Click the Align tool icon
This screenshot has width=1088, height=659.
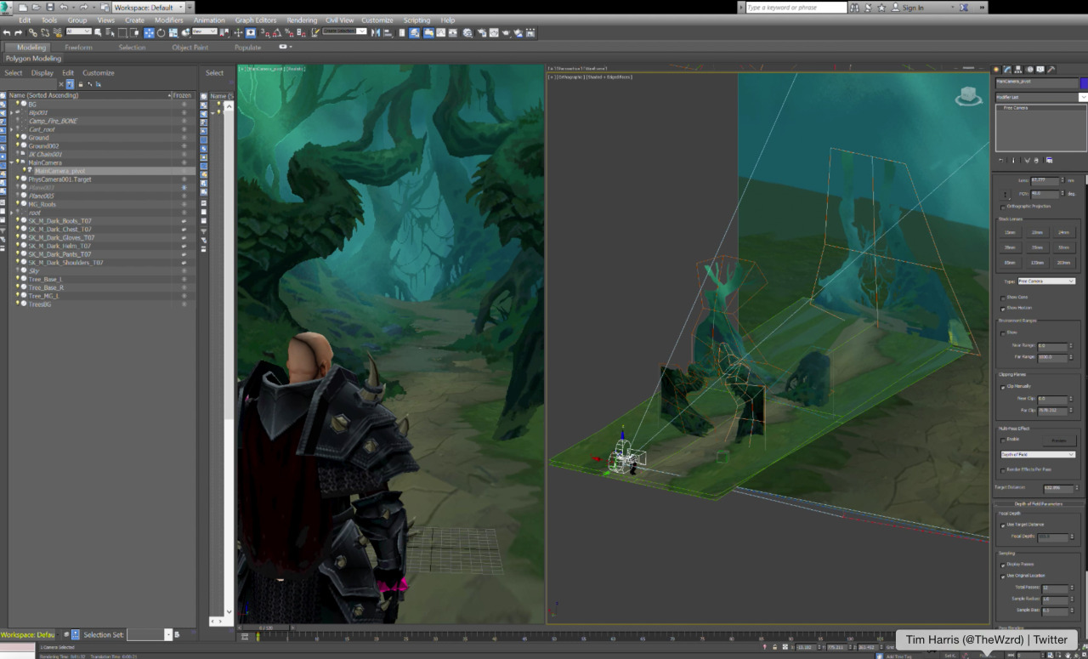pos(387,32)
